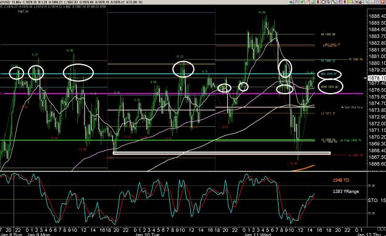Click the 1872.00 price axis label
This screenshot has height=236, width=386.
click(377, 123)
